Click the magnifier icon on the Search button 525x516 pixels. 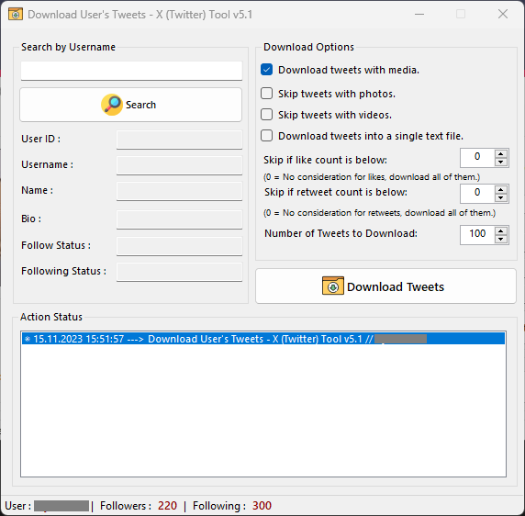coord(112,105)
